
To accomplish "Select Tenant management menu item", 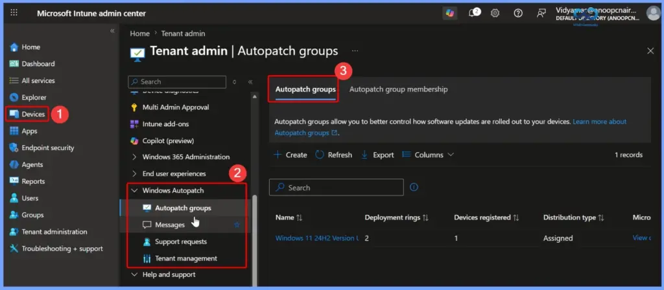I will pyautogui.click(x=185, y=258).
